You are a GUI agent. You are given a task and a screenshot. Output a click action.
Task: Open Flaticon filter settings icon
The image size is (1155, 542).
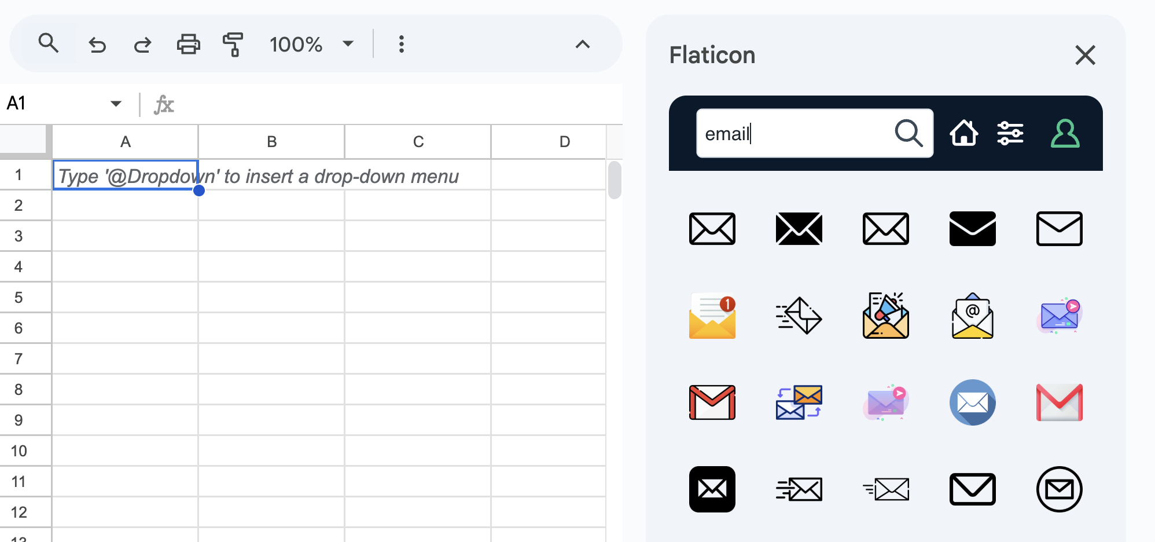click(x=1010, y=133)
